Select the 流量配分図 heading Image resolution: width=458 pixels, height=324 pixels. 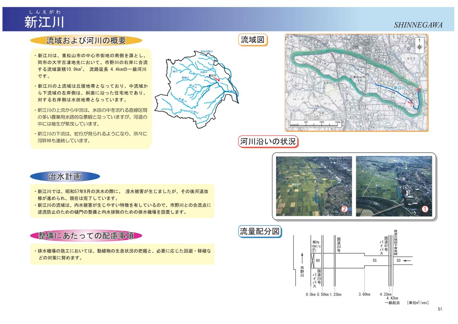coord(260,231)
